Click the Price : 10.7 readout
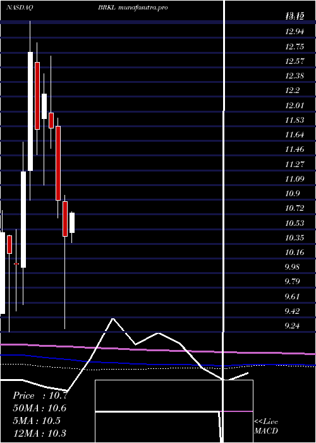316x443 pixels. coord(40,396)
